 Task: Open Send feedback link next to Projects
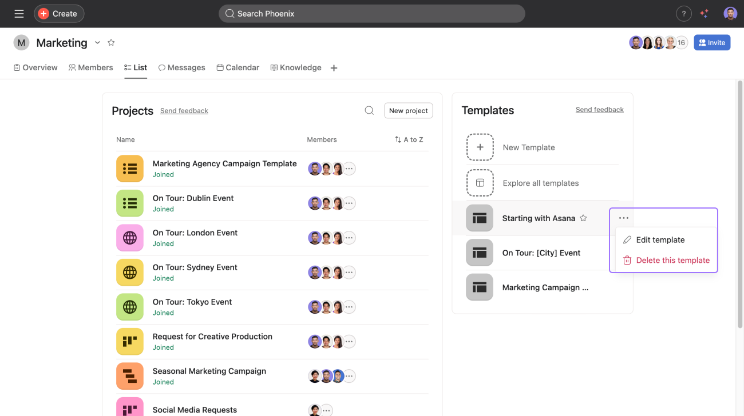pos(184,111)
